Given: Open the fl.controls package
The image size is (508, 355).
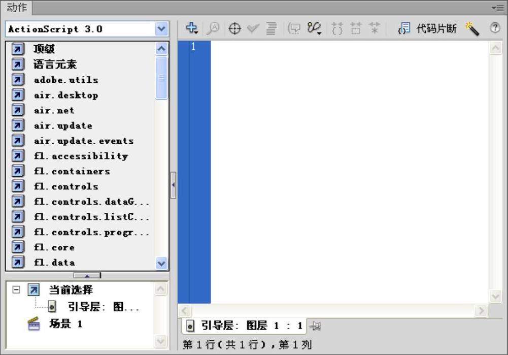Looking at the screenshot, I should [x=66, y=186].
